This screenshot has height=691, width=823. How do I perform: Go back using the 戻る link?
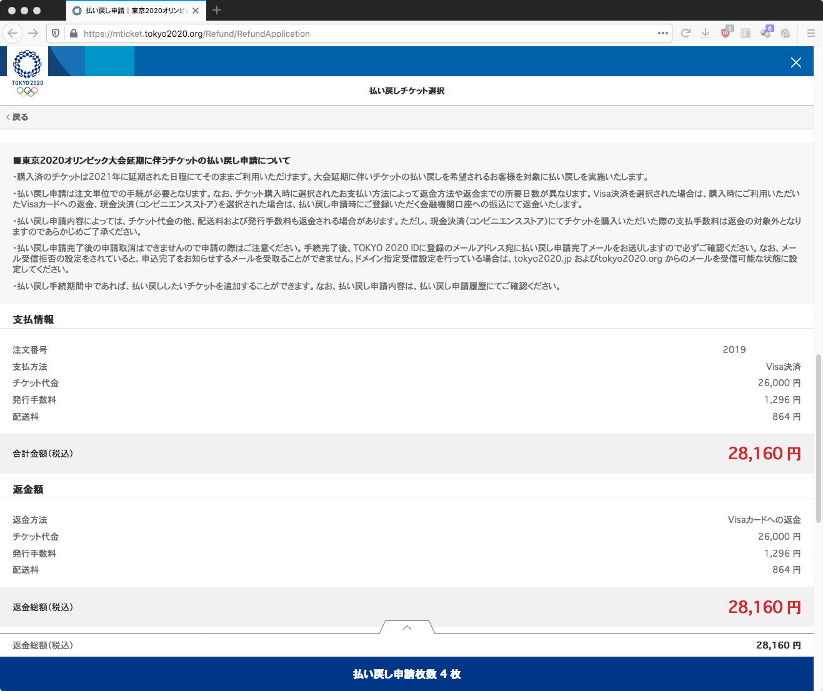click(17, 117)
